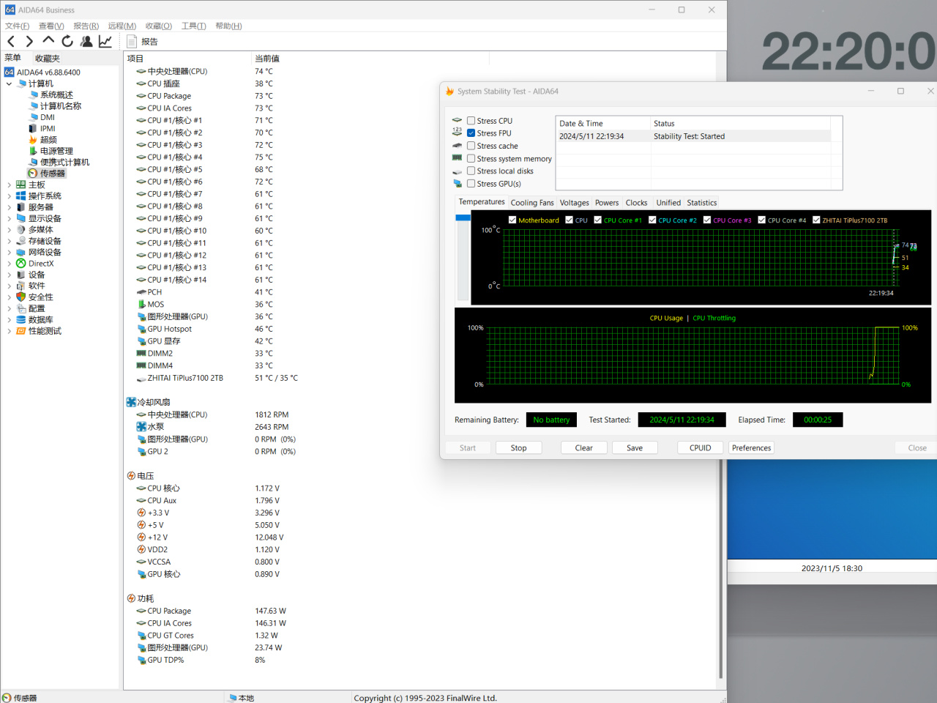This screenshot has width=937, height=703.
Task: Click the 电压 voltage section icon
Action: [x=131, y=476]
